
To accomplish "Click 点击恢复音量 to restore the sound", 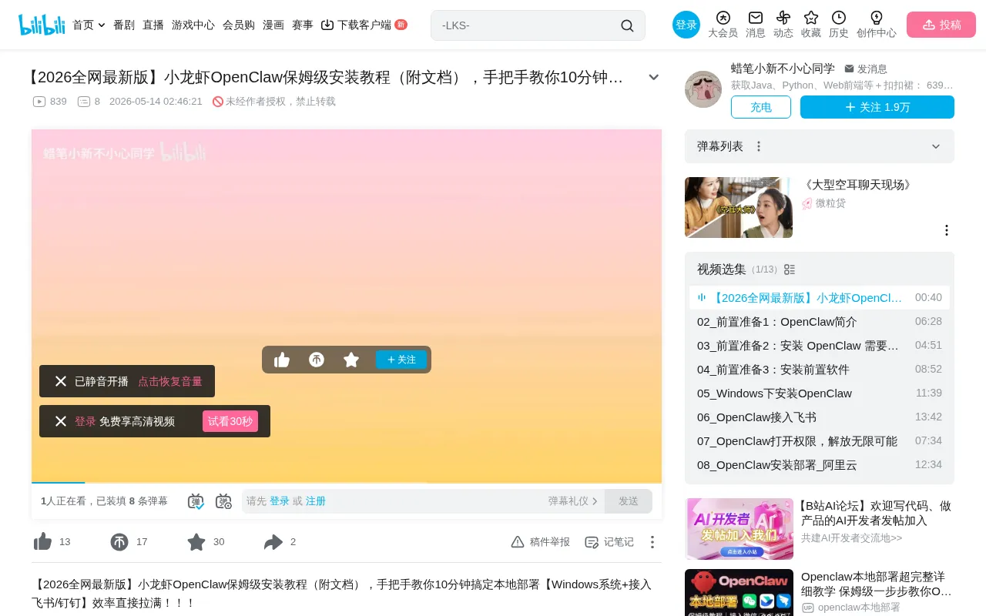I will pyautogui.click(x=170, y=381).
